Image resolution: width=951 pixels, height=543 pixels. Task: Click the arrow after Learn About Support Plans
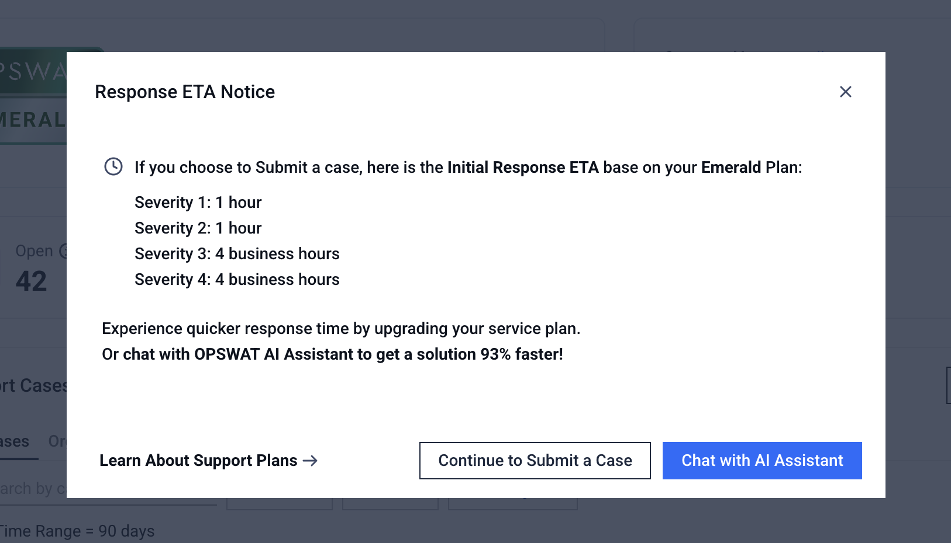[311, 461]
